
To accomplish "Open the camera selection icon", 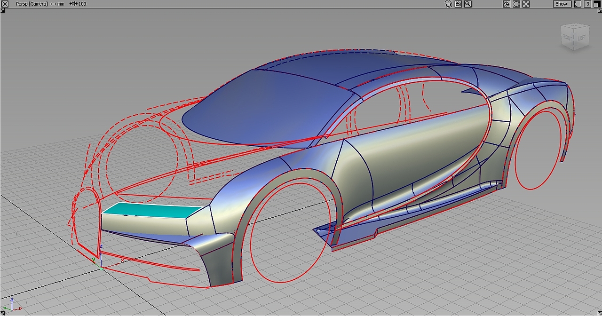I will click(448, 4).
